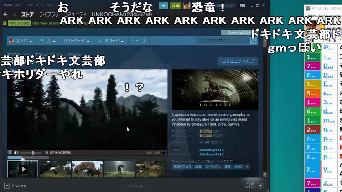Open publisher Afterthought LLC link
This screenshot has height=192, width=342.
212,154
